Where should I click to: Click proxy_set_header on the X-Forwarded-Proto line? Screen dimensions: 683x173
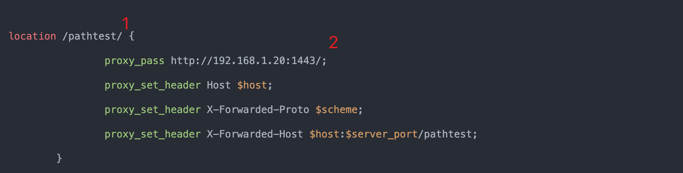pos(153,110)
